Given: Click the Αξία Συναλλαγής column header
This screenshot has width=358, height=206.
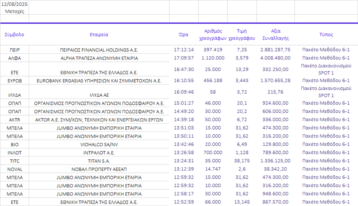Looking at the screenshot, I should point(275,35).
